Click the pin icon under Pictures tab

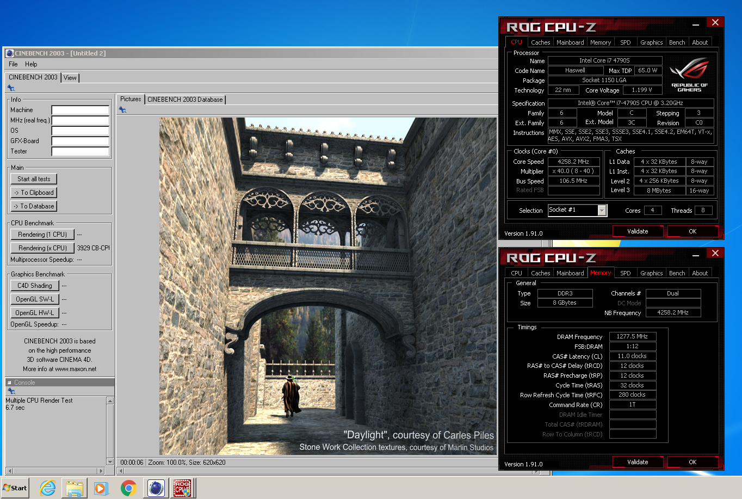pos(122,110)
